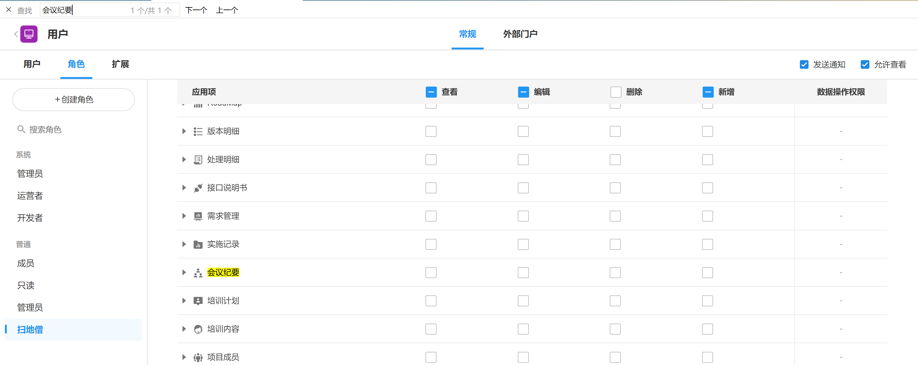This screenshot has height=365, width=918.
Task: Toggle the 删除 column header checkbox
Action: pos(616,92)
